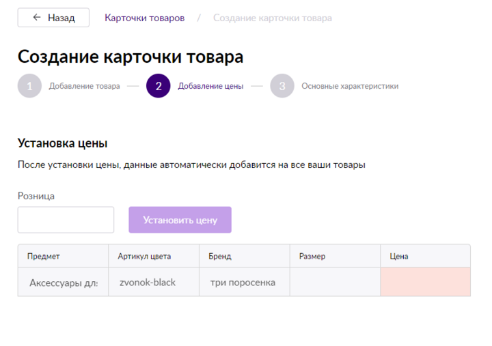Select the pink highlighted Цена cell
The width and height of the screenshot is (492, 346).
426,282
